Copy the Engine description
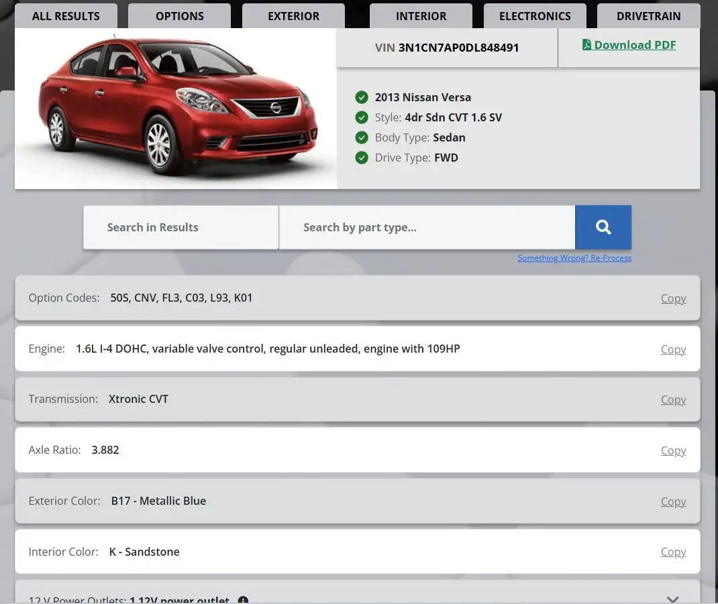The width and height of the screenshot is (718, 604). [x=673, y=349]
